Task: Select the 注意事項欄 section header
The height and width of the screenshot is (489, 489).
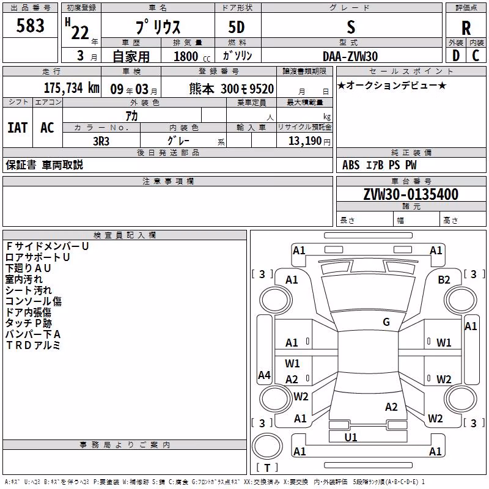Action: coord(167,181)
